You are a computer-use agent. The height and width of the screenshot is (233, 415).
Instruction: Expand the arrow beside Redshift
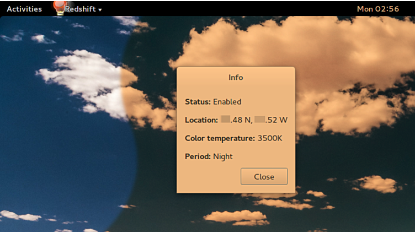(x=100, y=9)
